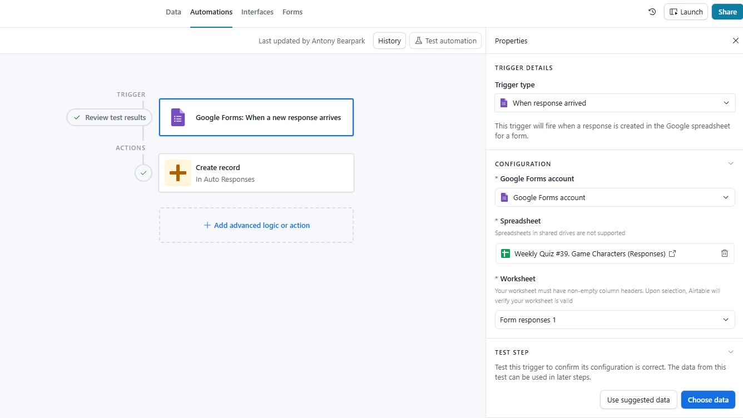Open spreadsheet external link icon
743x418 pixels.
672,253
